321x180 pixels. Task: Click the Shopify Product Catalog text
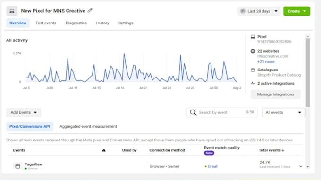coord(279,75)
